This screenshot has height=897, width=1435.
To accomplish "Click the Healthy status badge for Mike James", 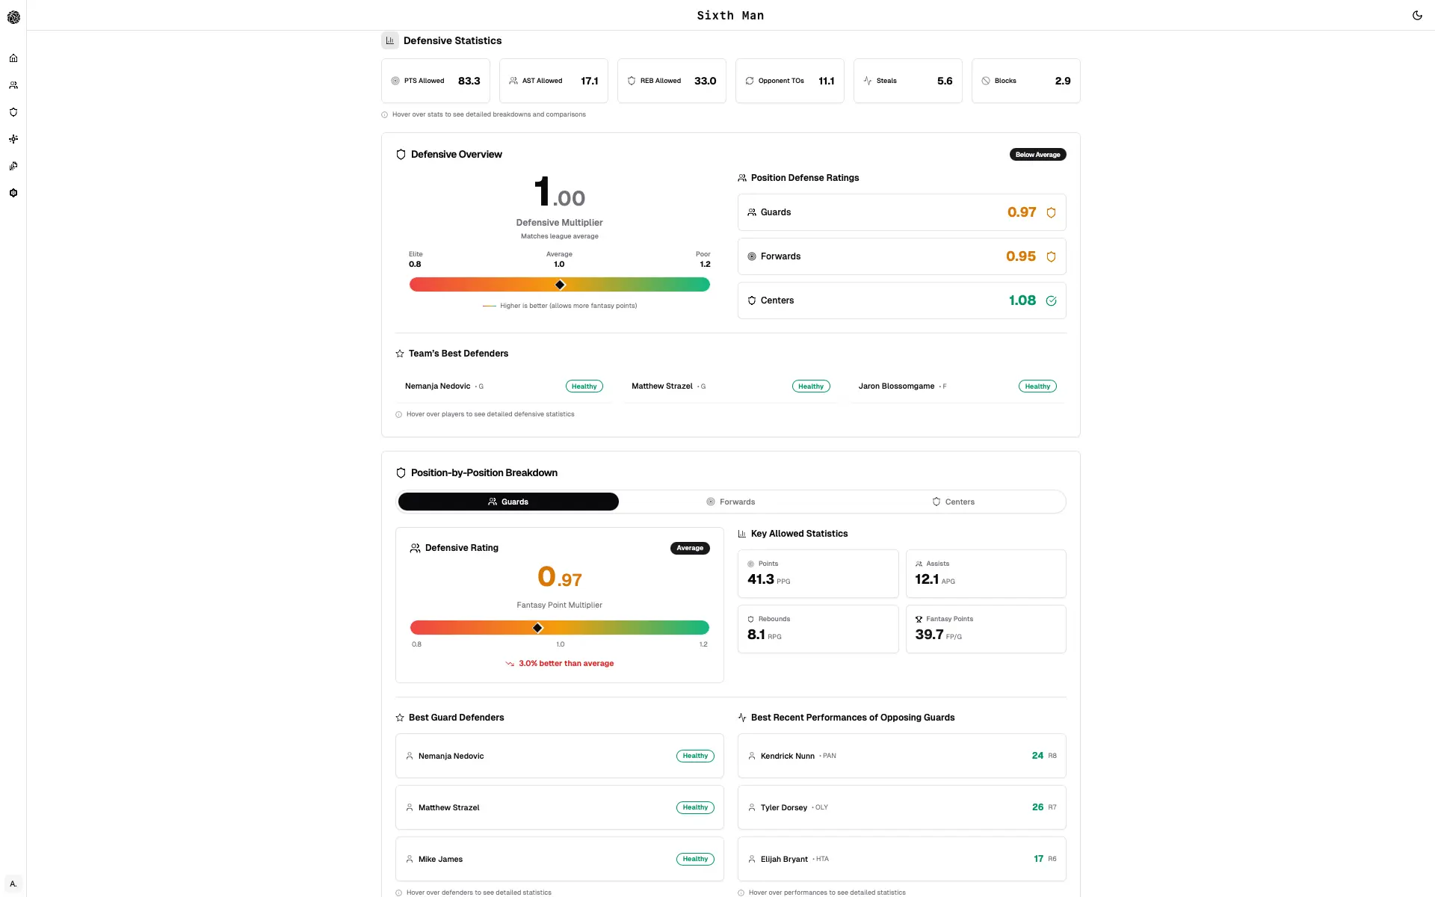I will coord(694,859).
